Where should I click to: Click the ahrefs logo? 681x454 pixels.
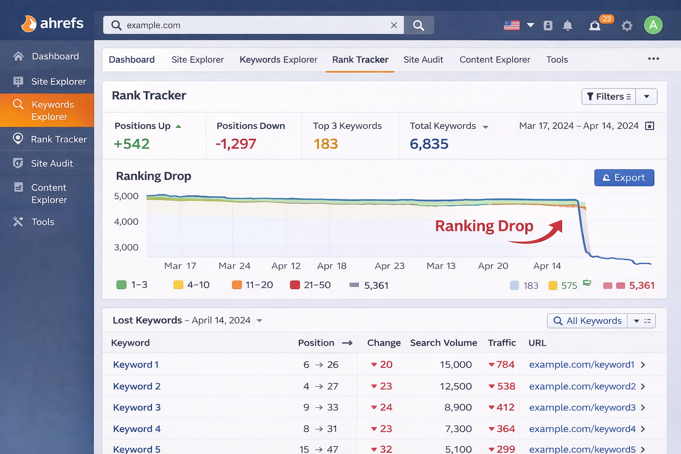52,23
